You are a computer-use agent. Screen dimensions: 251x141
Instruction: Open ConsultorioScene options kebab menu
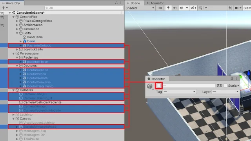point(121,12)
